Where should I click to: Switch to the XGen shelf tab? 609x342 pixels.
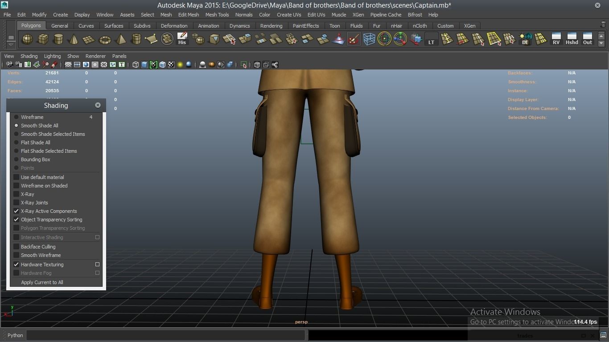469,26
